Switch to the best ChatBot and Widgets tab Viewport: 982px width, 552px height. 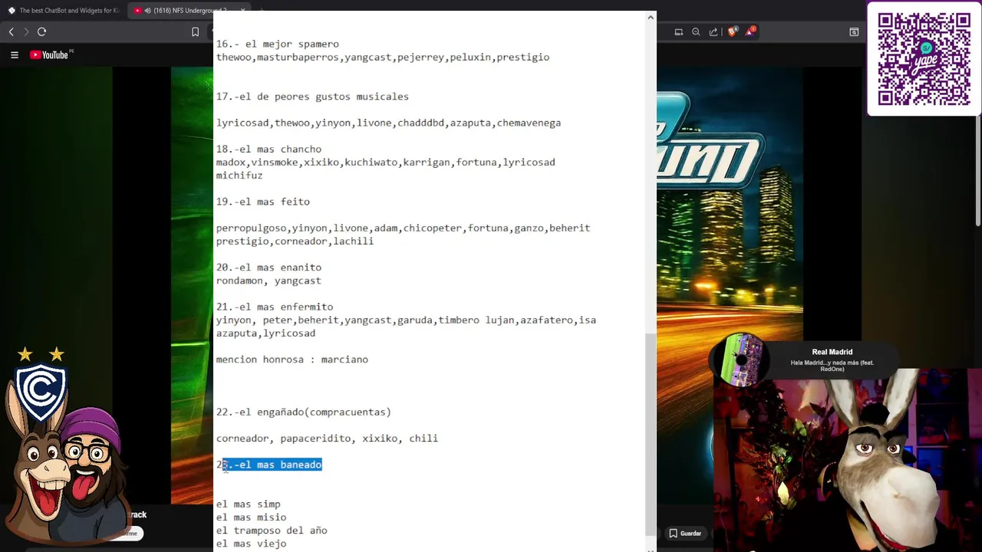pos(63,11)
